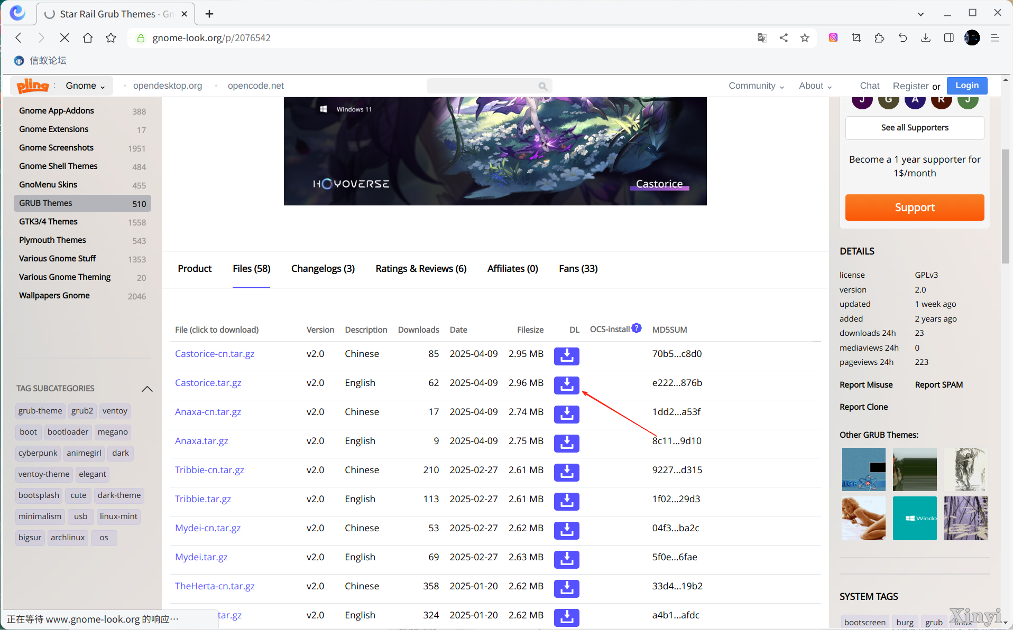The width and height of the screenshot is (1013, 630).
Task: Click the undo closed tab icon
Action: [x=903, y=37]
